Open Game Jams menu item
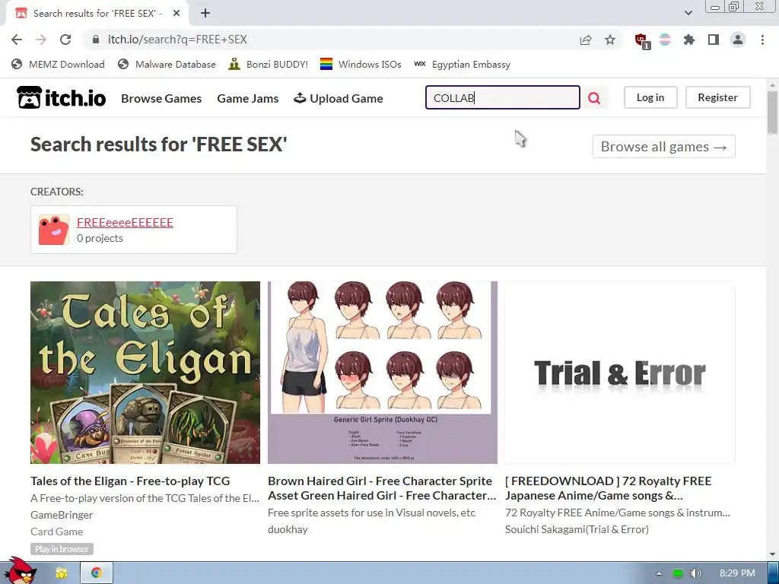 [247, 98]
